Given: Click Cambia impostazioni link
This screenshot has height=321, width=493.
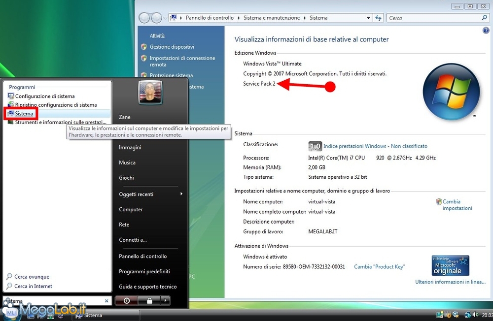Looking at the screenshot, I should pos(458,205).
